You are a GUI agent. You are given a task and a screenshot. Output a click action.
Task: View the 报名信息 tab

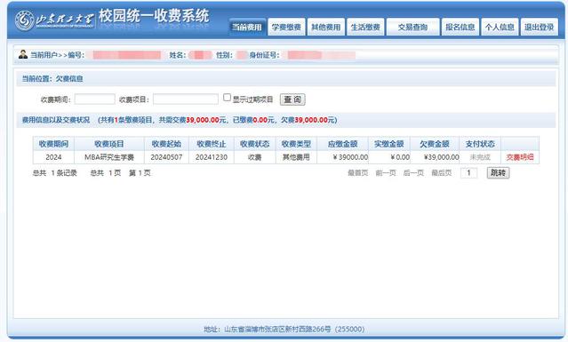tap(460, 28)
